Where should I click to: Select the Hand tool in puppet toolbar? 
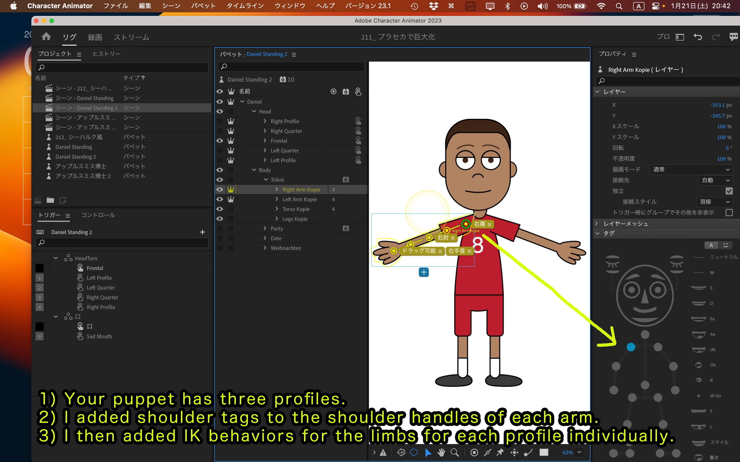click(441, 453)
